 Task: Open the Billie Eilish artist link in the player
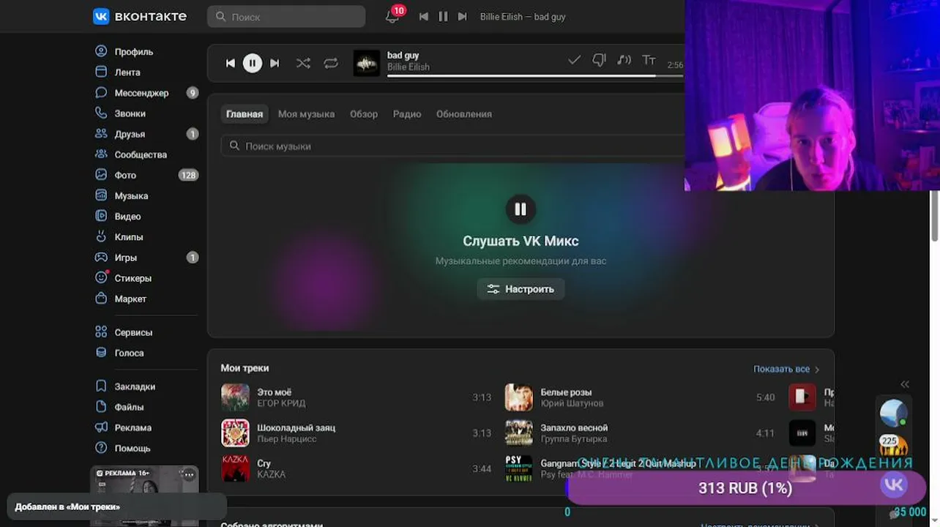409,67
